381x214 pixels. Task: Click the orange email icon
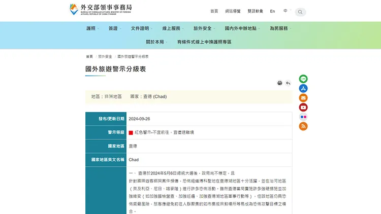coord(303,98)
